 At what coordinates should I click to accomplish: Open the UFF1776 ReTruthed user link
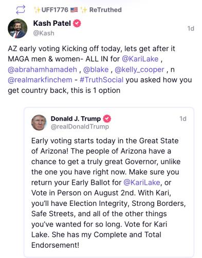(x=56, y=10)
